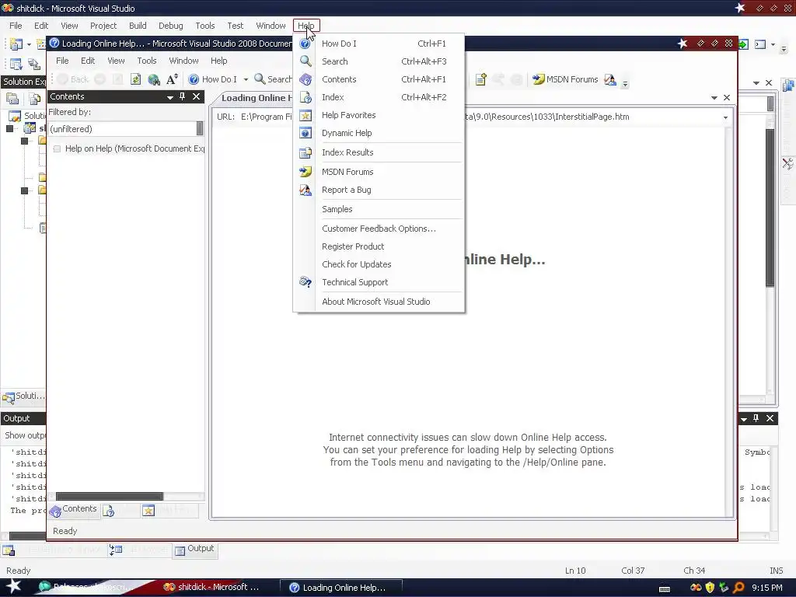
Task: Click the new project icon in Visual Studio toolbar
Action: point(16,44)
